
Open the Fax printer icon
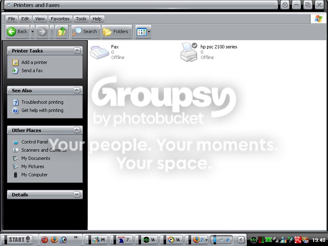[x=99, y=52]
